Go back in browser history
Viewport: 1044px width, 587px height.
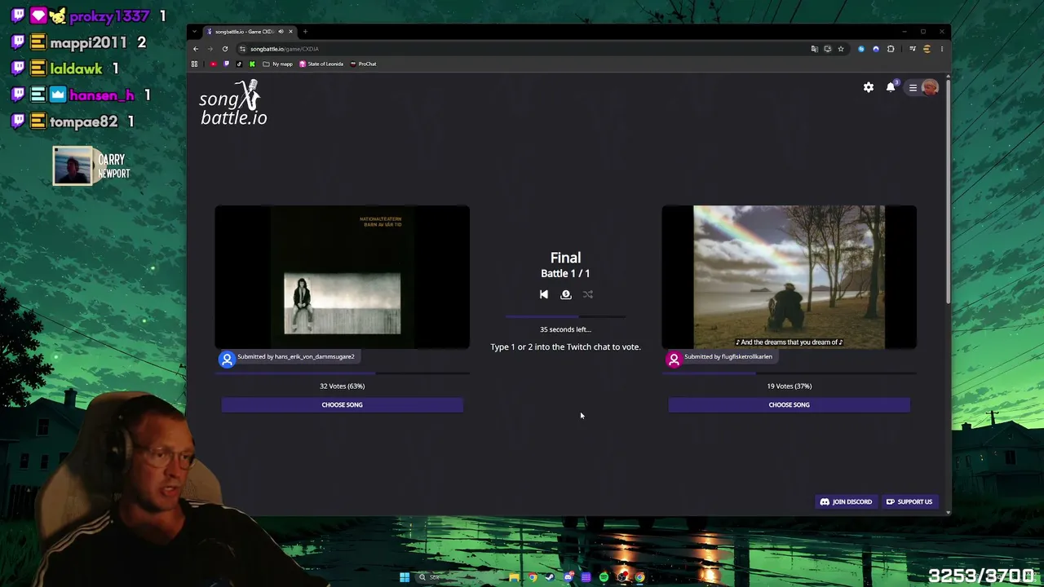pos(196,49)
